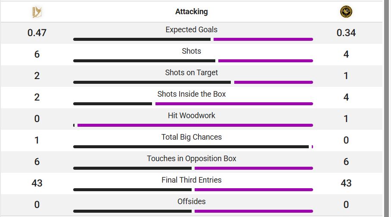The height and width of the screenshot is (217, 391).
Task: Click the purple Shots bar segment
Action: (x=266, y=61)
